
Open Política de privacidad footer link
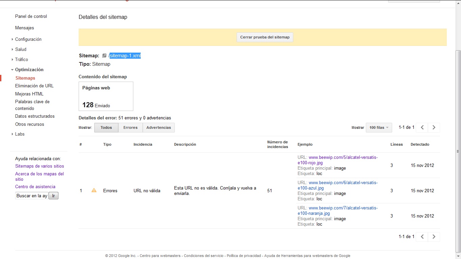pyautogui.click(x=244, y=256)
